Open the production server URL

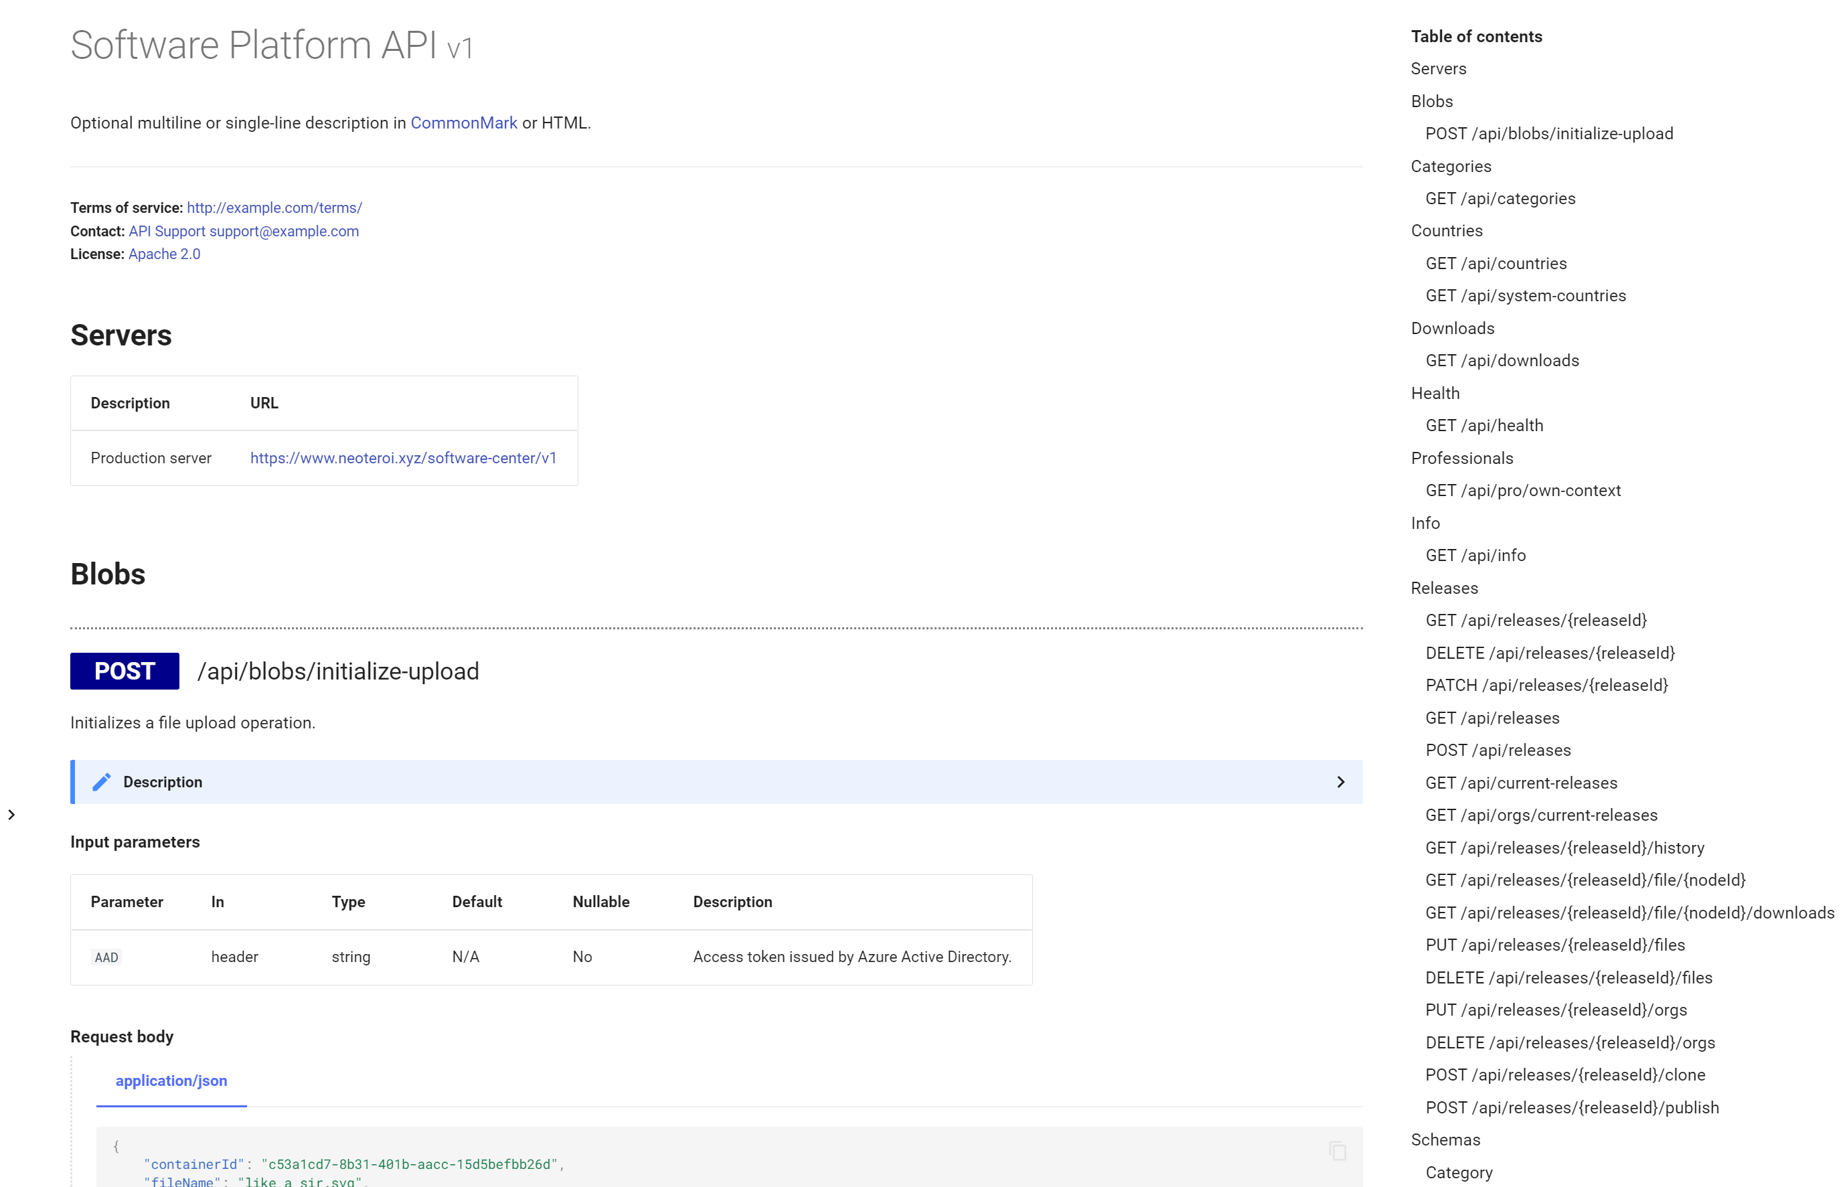pyautogui.click(x=404, y=457)
